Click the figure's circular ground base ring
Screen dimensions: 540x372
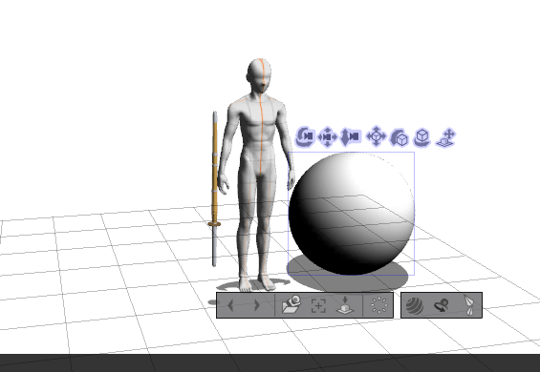click(x=253, y=284)
